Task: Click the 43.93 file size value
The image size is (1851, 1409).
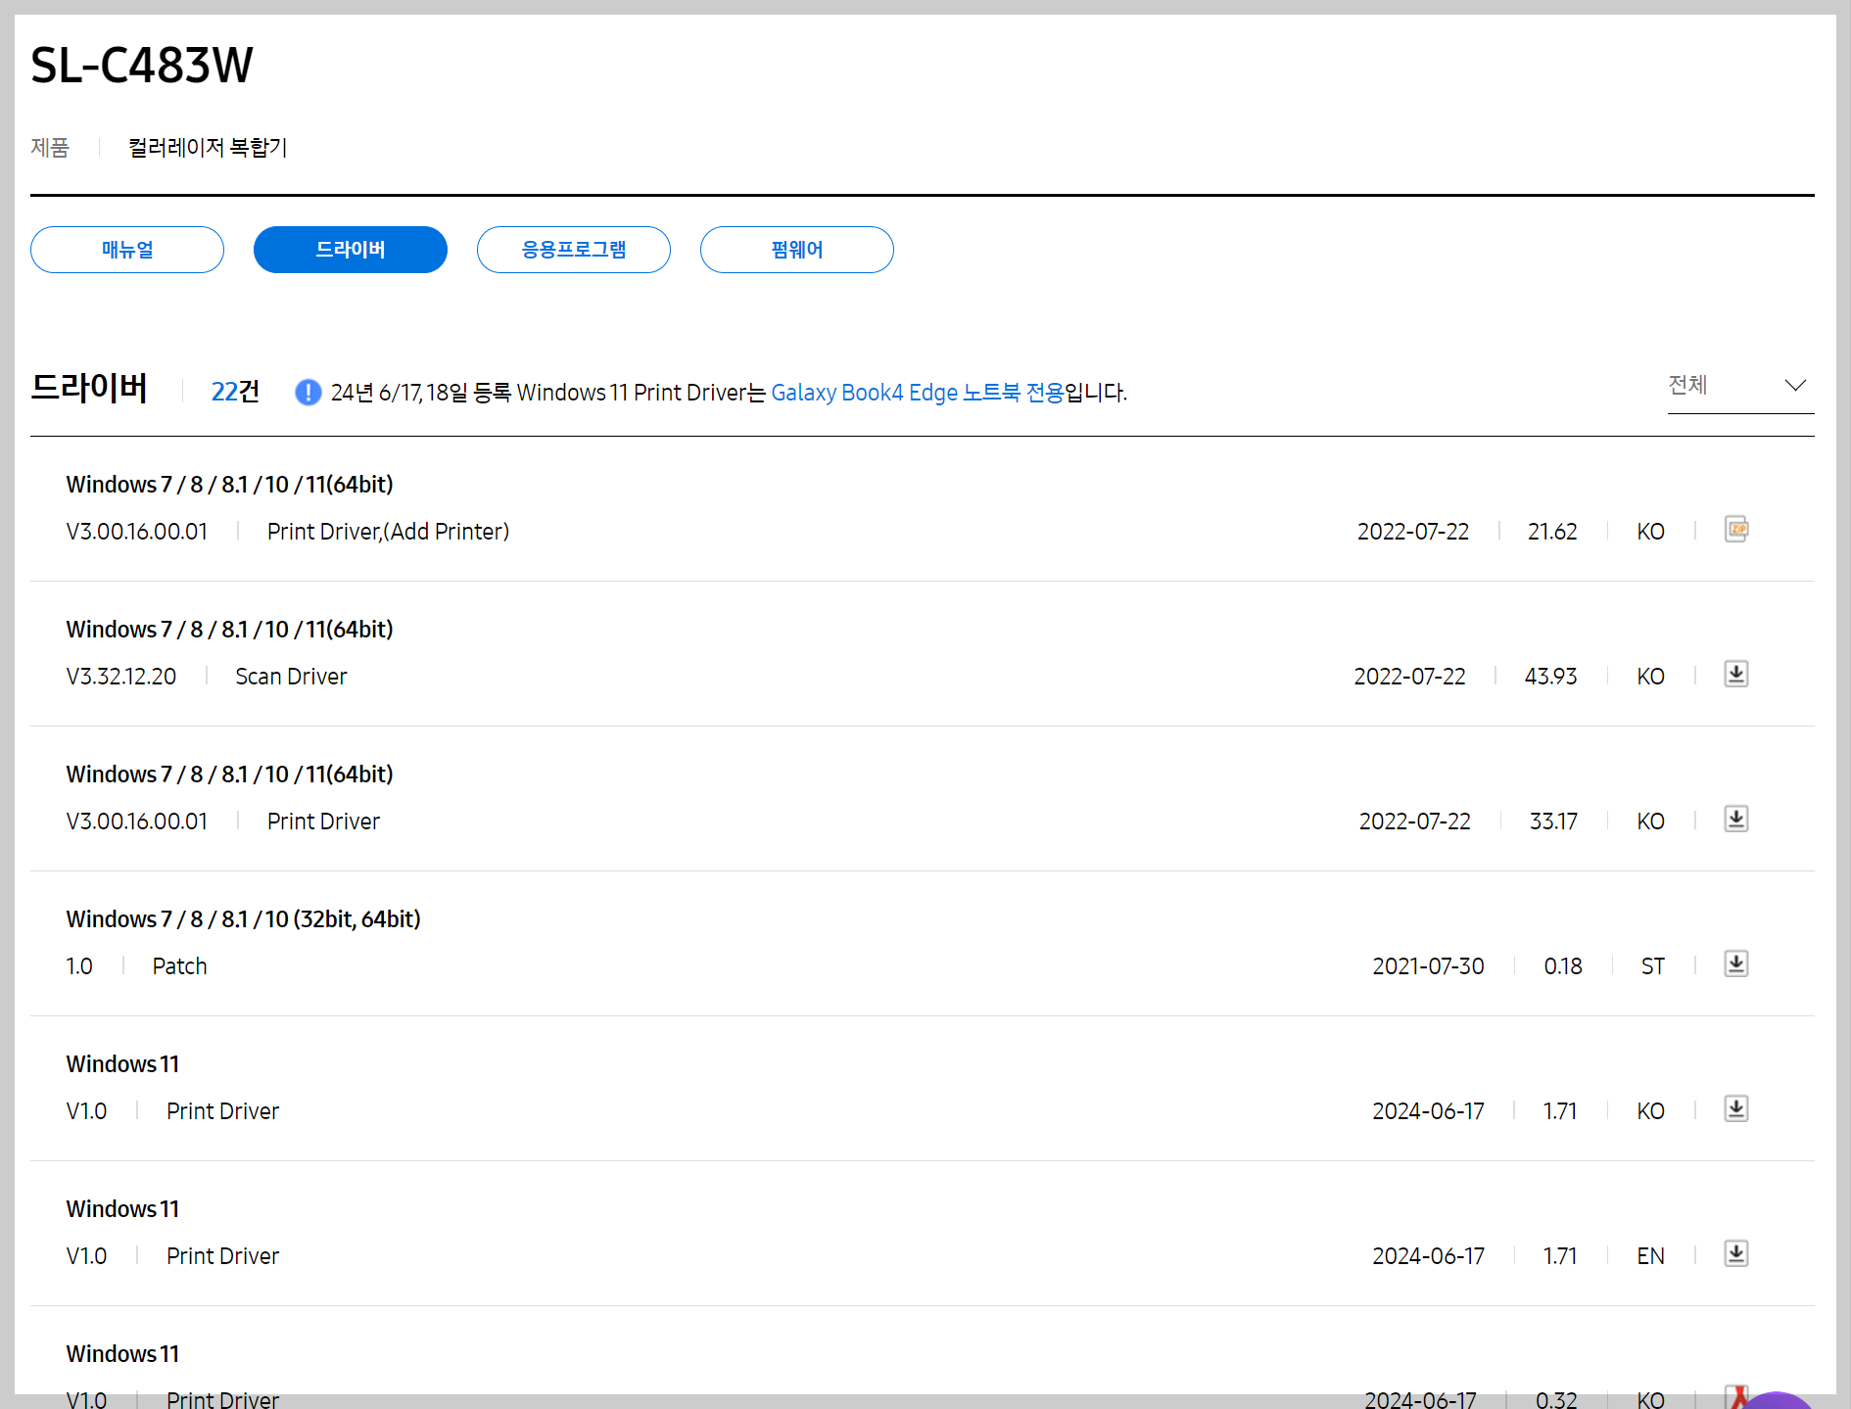Action: pos(1550,677)
